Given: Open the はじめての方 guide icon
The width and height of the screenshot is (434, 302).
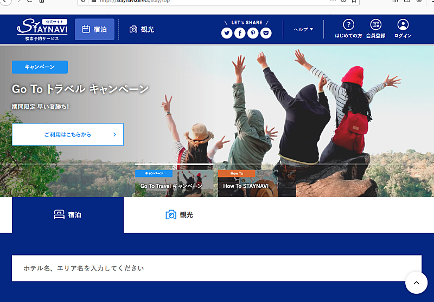Looking at the screenshot, I should pyautogui.click(x=348, y=29).
